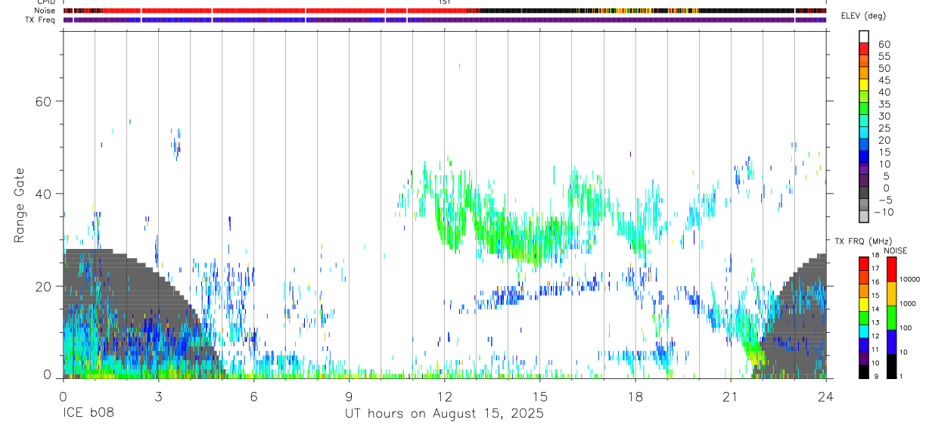Click the 'Noise' row label at top left
The height and width of the screenshot is (429, 929).
(45, 11)
